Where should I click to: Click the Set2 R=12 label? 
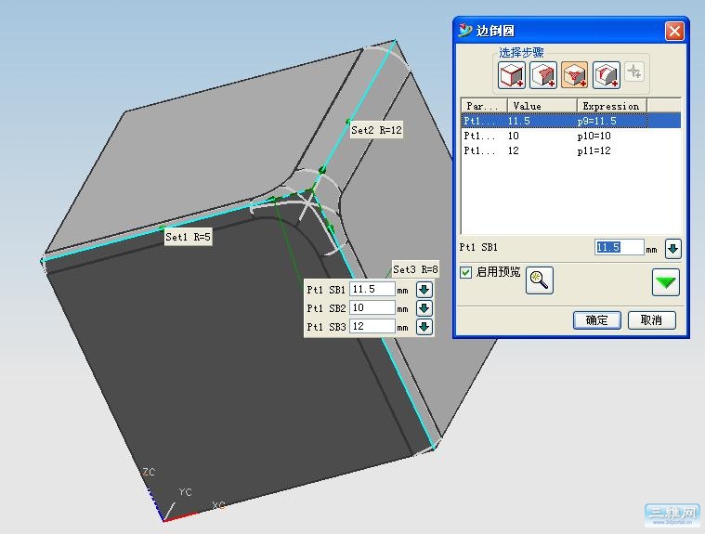tap(376, 130)
